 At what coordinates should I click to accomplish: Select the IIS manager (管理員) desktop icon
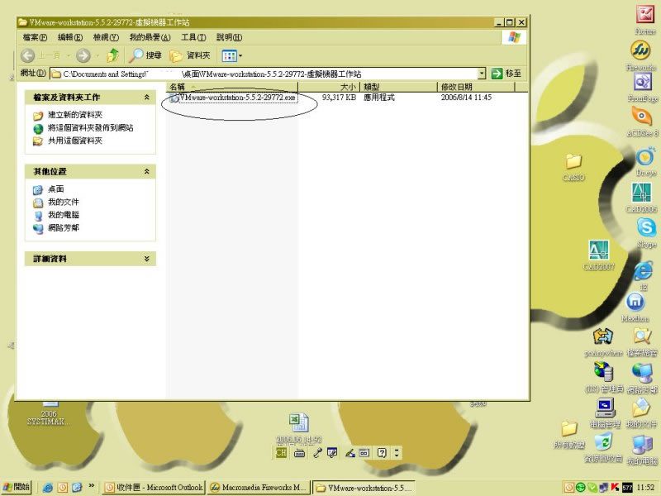pyautogui.click(x=604, y=371)
